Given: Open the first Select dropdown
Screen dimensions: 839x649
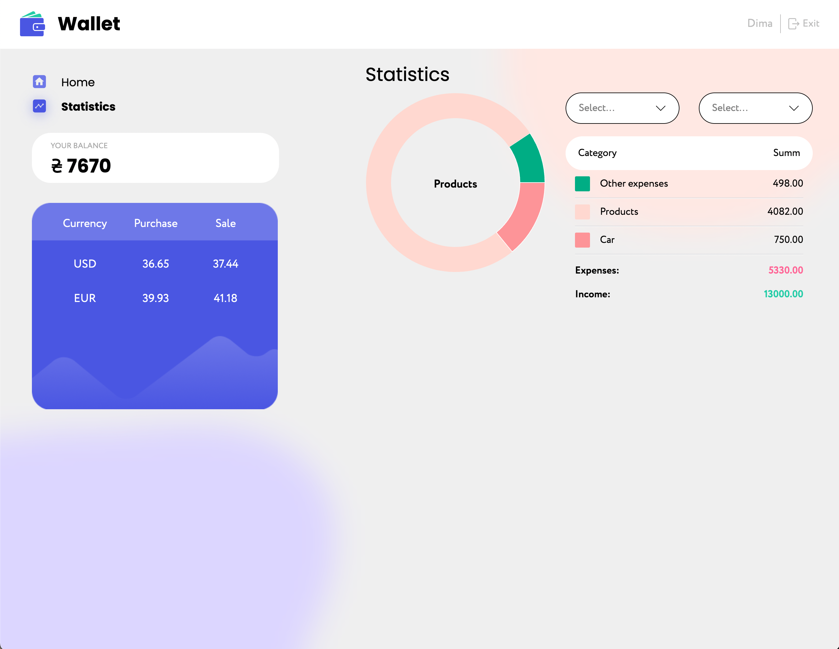Looking at the screenshot, I should [x=622, y=108].
